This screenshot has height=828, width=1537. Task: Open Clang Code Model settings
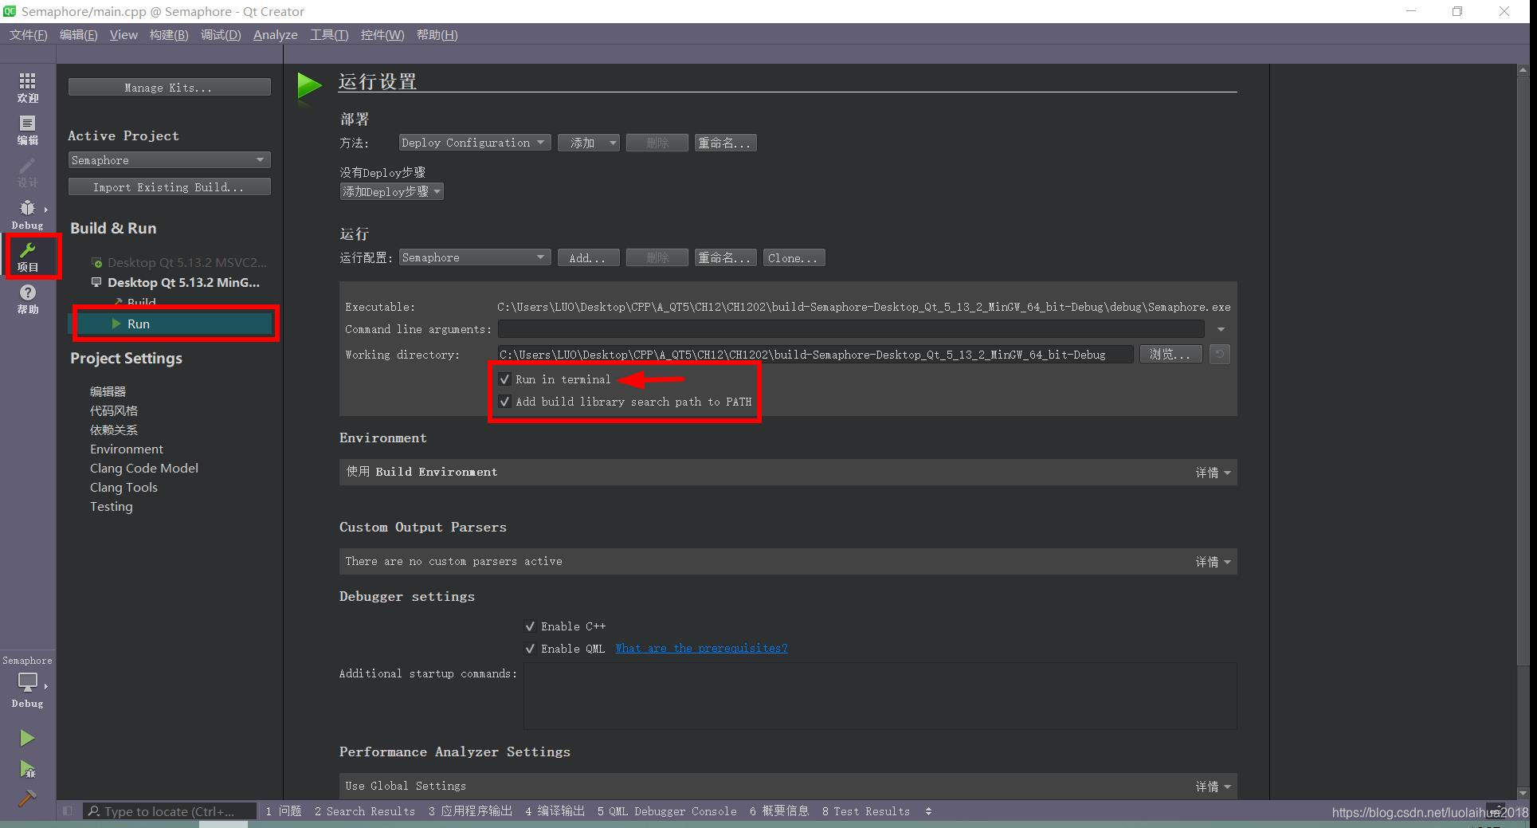tap(144, 468)
